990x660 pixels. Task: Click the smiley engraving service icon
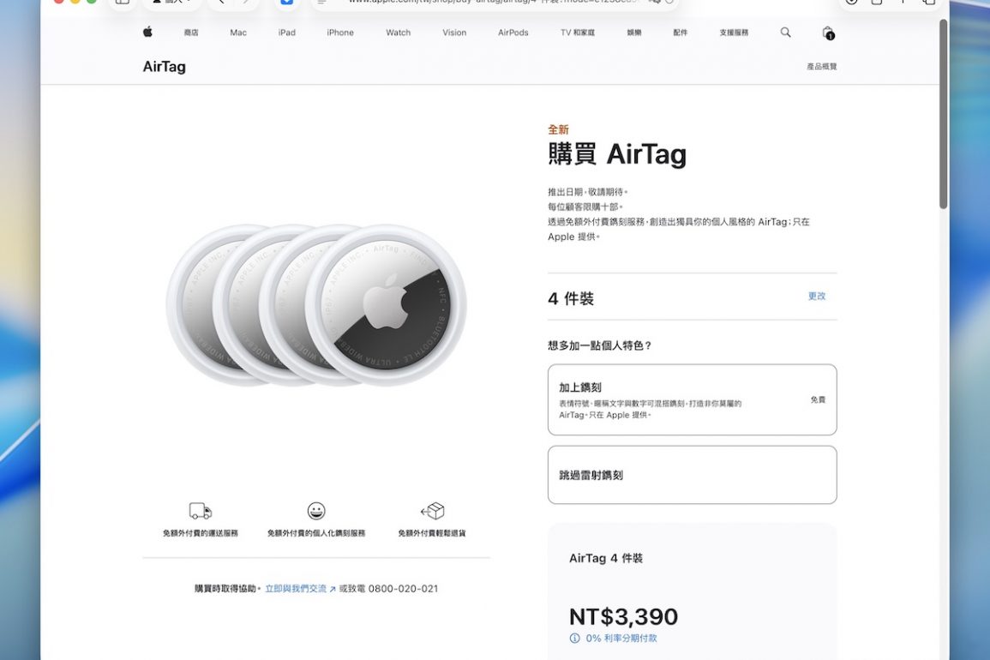(x=316, y=511)
